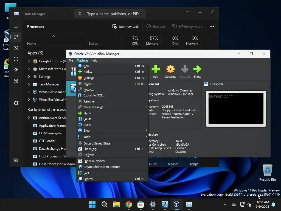
Task: Click Search in the Machine menu
Action: pyautogui.click(x=112, y=179)
